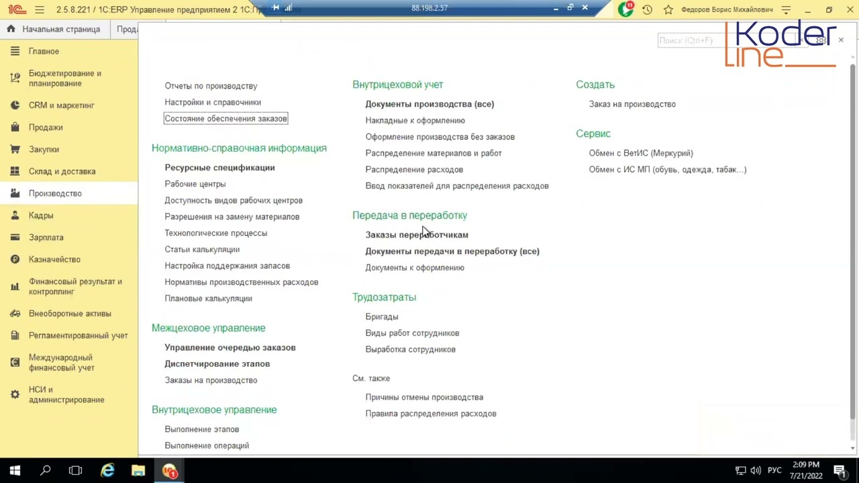This screenshot has width=859, height=483.
Task: Switch to 1C application on taskbar
Action: (x=169, y=471)
